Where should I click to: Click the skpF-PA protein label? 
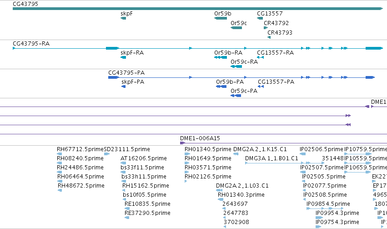(133, 82)
